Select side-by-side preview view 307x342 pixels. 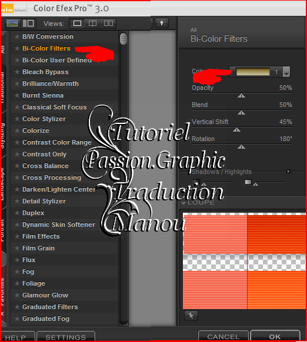click(x=108, y=23)
